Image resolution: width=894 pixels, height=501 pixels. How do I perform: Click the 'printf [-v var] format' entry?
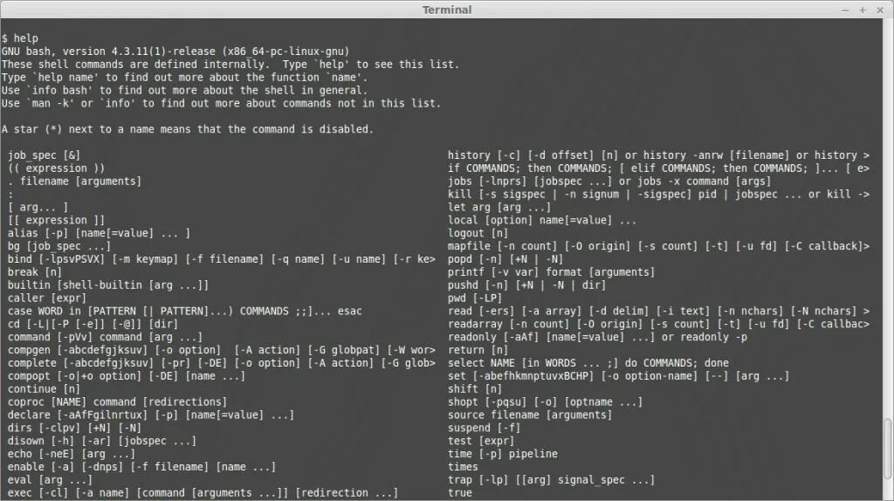pos(551,271)
